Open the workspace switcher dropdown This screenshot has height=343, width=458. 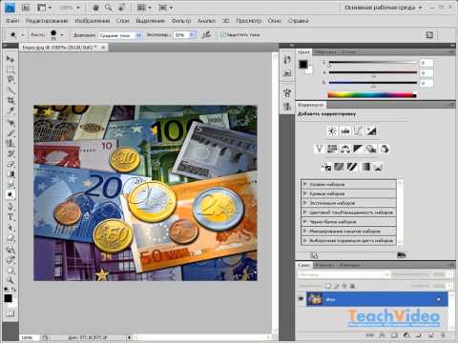[384, 8]
